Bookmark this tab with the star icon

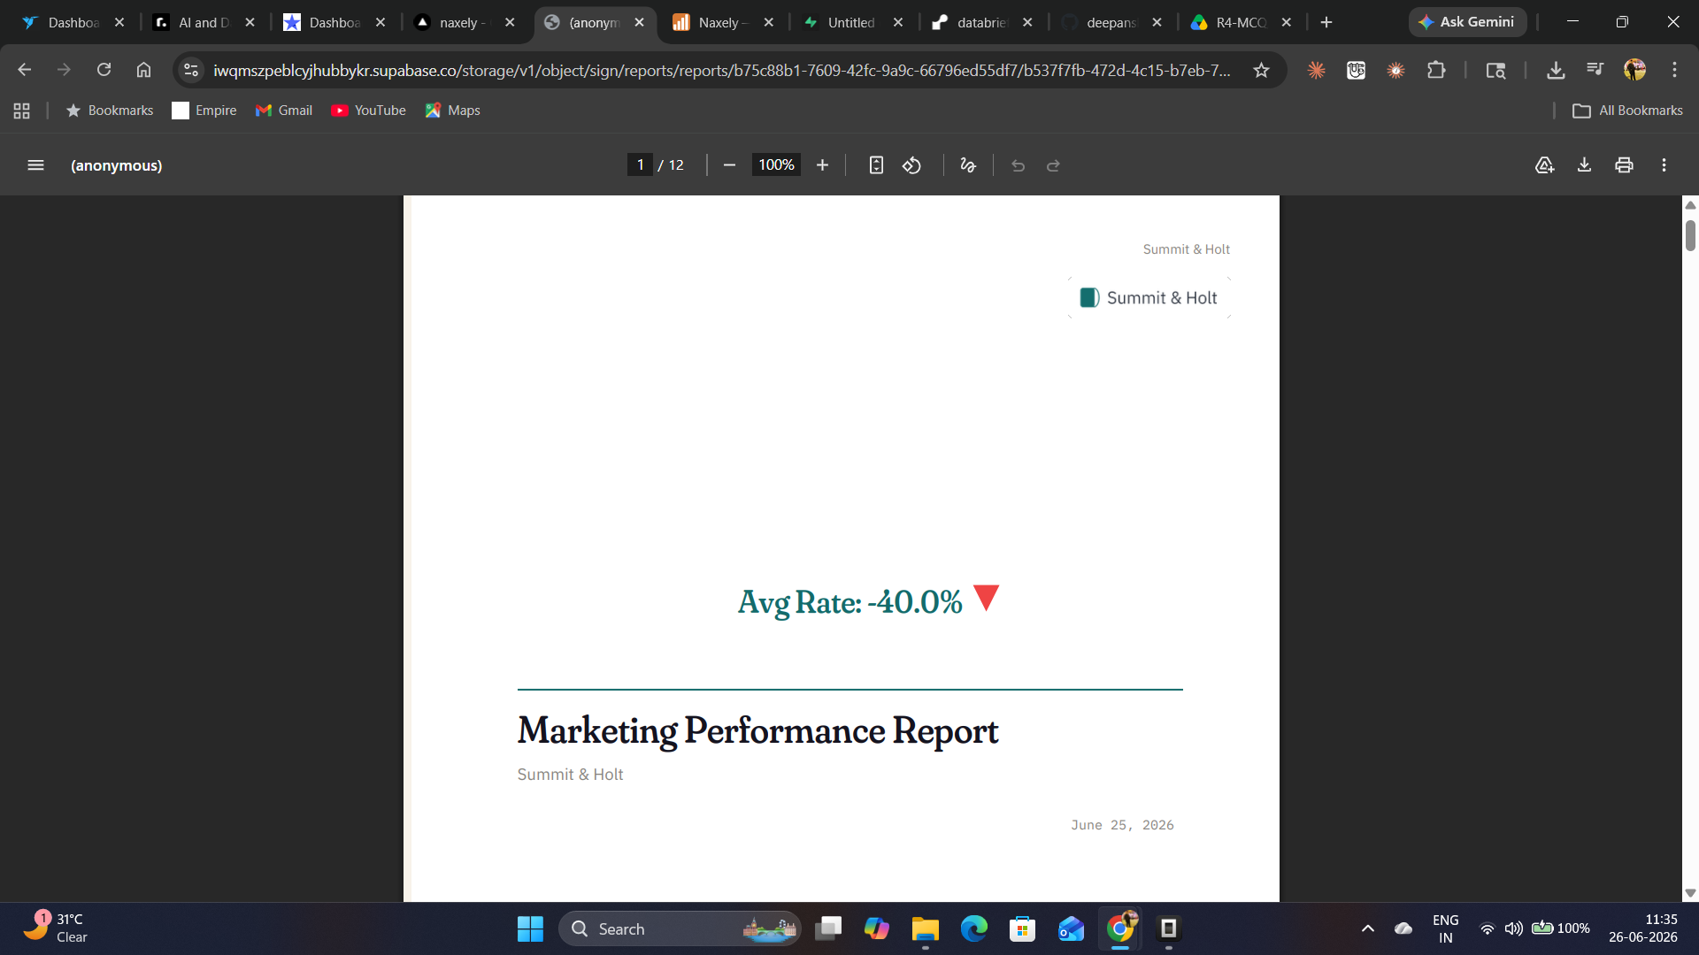[1261, 70]
